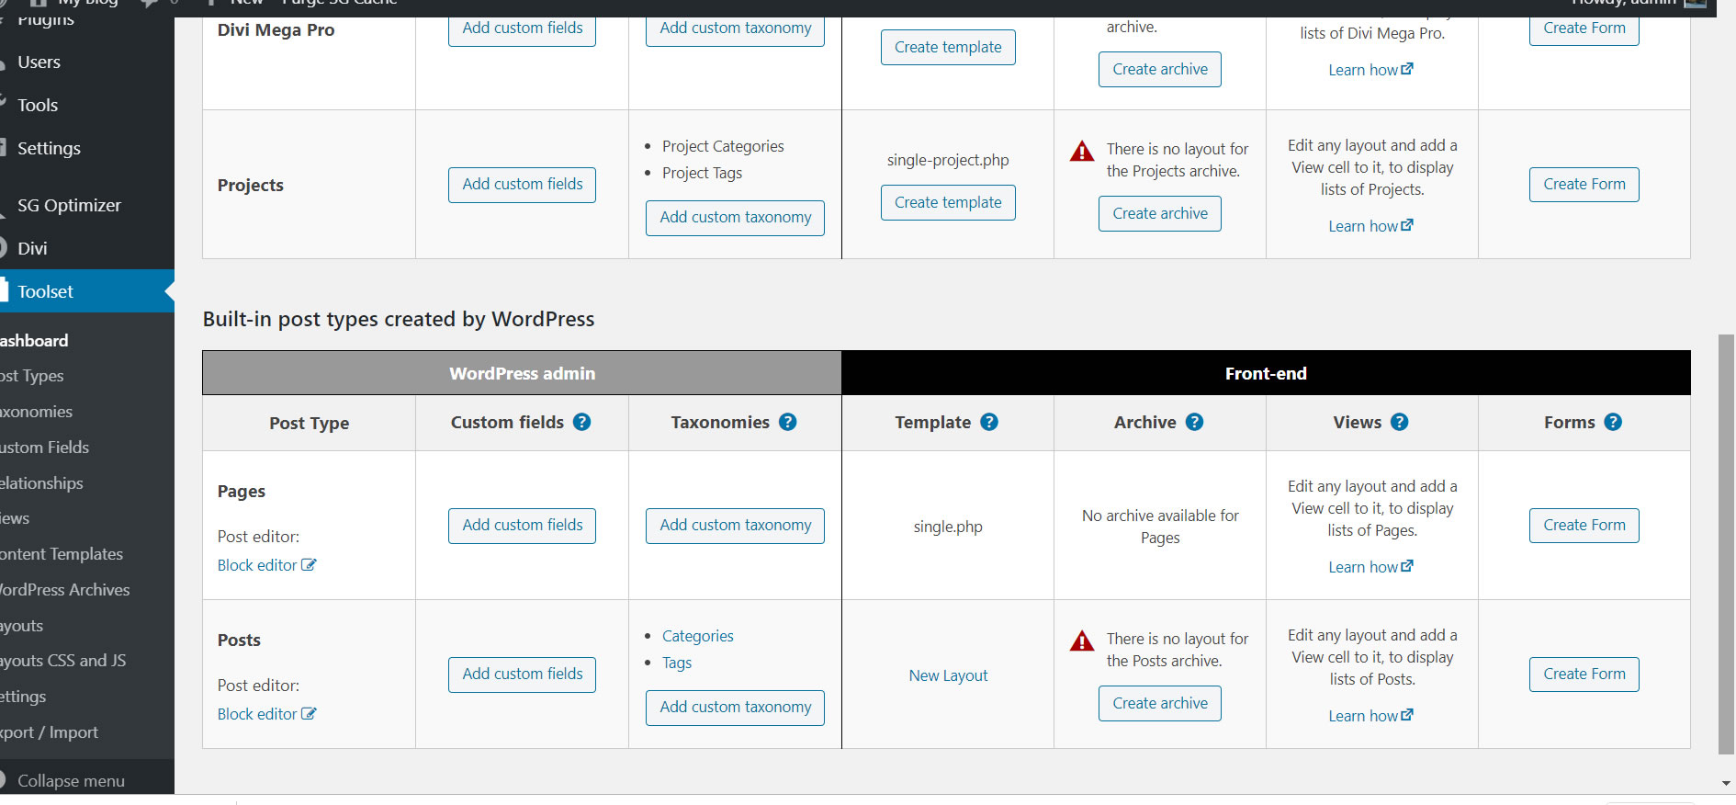Image resolution: width=1736 pixels, height=805 pixels.
Task: Click Create archive for Posts
Action: tap(1159, 703)
